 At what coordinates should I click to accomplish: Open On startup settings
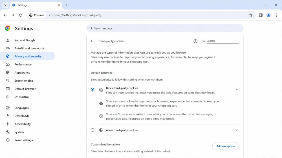tap(28, 97)
